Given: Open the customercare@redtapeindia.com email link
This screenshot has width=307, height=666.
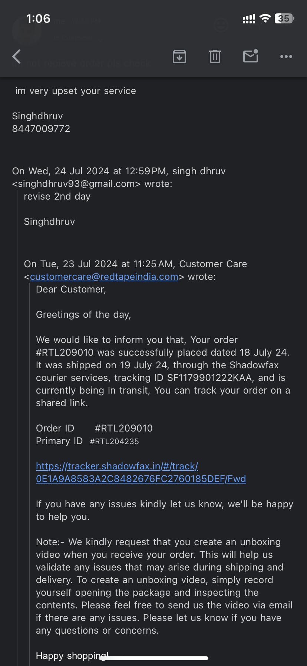Looking at the screenshot, I should click(x=104, y=277).
